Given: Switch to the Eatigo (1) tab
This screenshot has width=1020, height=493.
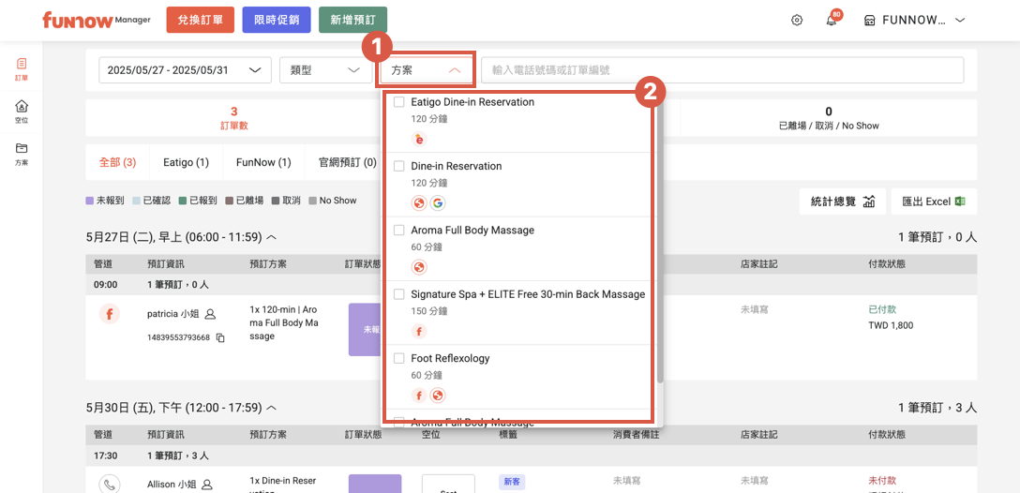Looking at the screenshot, I should [x=186, y=162].
